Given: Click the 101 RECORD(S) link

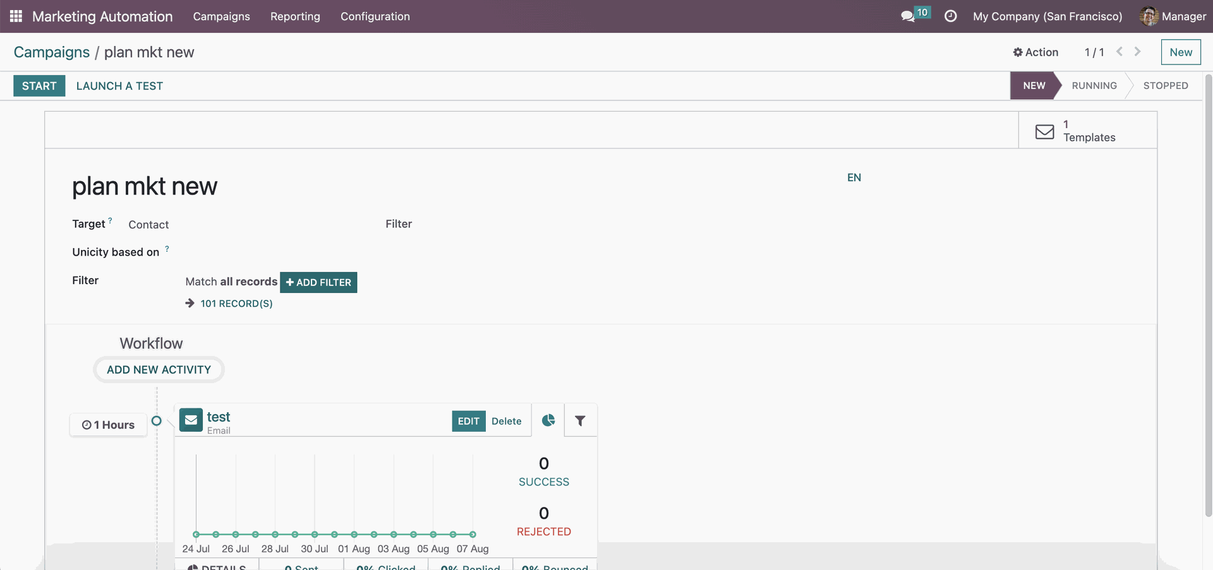Looking at the screenshot, I should [x=236, y=304].
